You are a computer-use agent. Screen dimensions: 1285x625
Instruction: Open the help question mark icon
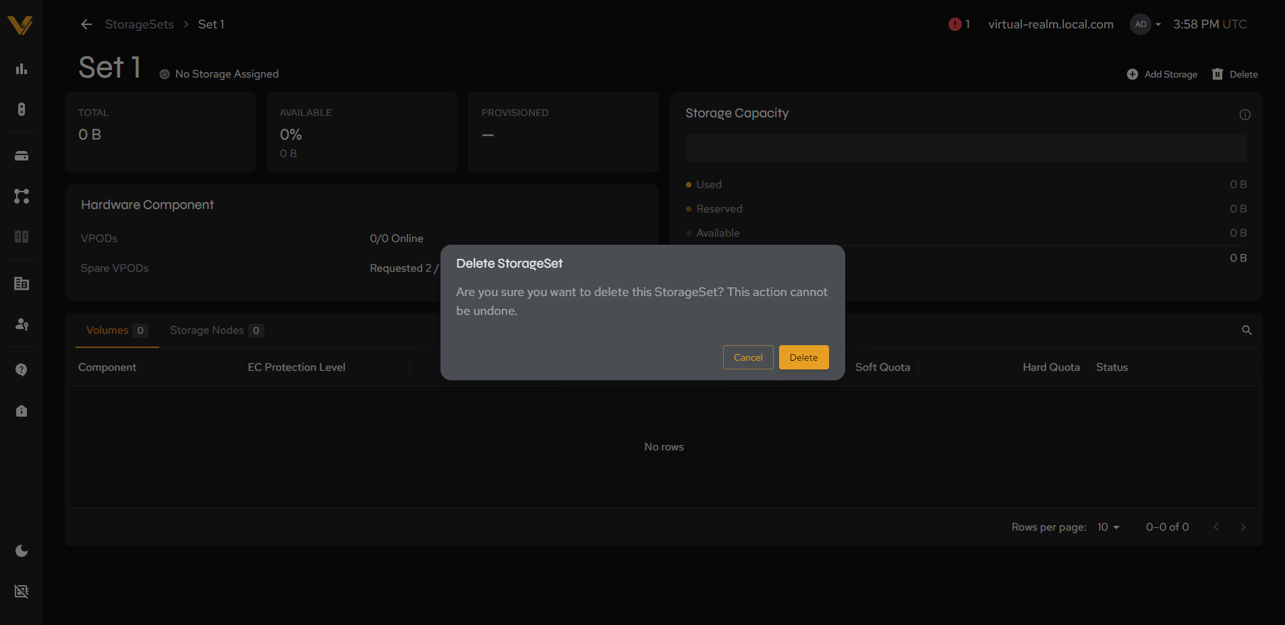(x=22, y=370)
